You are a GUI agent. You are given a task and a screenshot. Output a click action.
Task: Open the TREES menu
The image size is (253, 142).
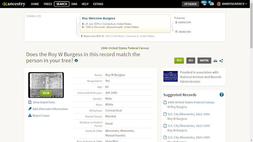click(x=47, y=4)
